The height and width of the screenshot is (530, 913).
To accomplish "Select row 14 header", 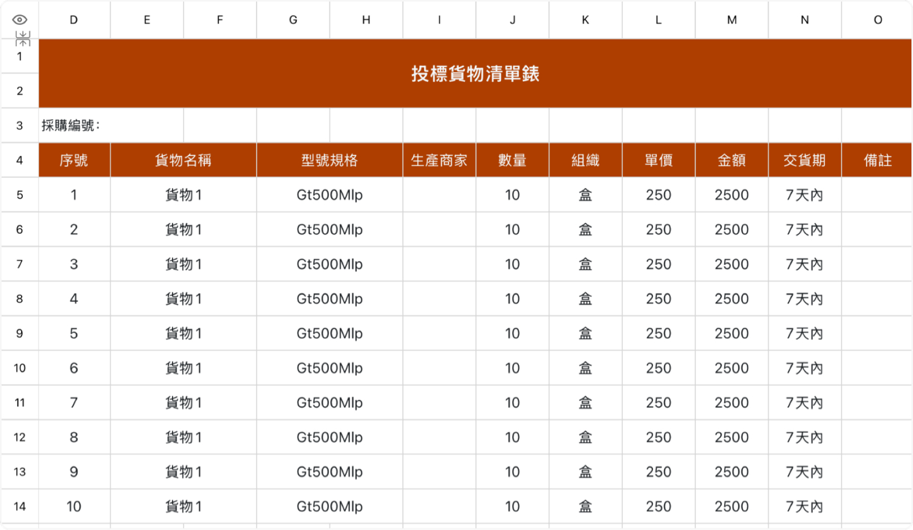I will [x=19, y=507].
